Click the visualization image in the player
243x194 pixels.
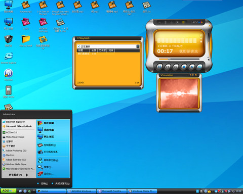pos(179,93)
